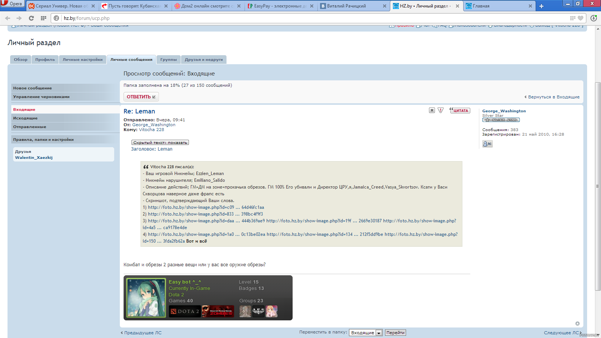The image size is (601, 338).
Task: Open Правила, папки и настройки
Action: [65, 140]
